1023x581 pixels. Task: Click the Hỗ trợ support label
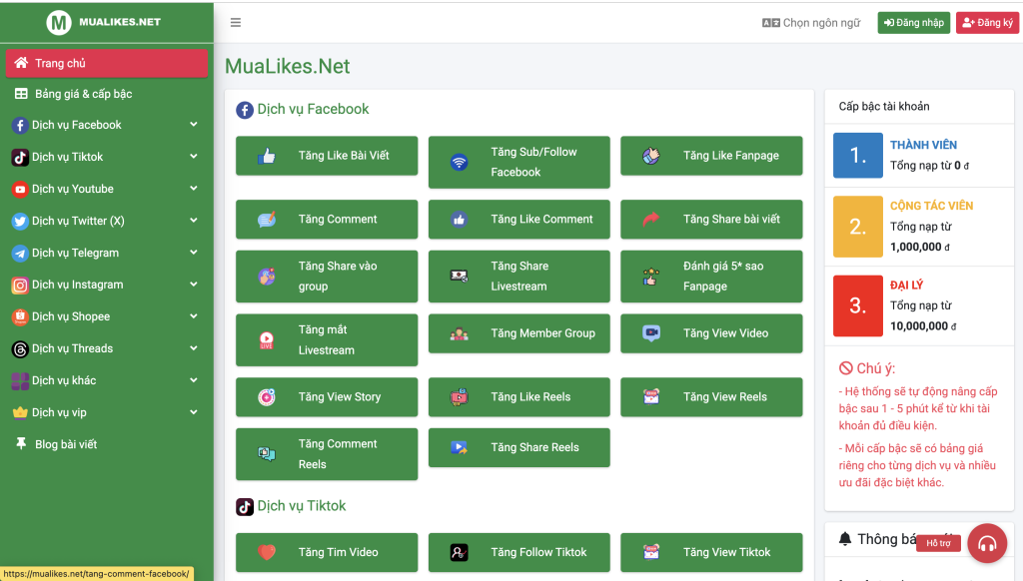938,543
